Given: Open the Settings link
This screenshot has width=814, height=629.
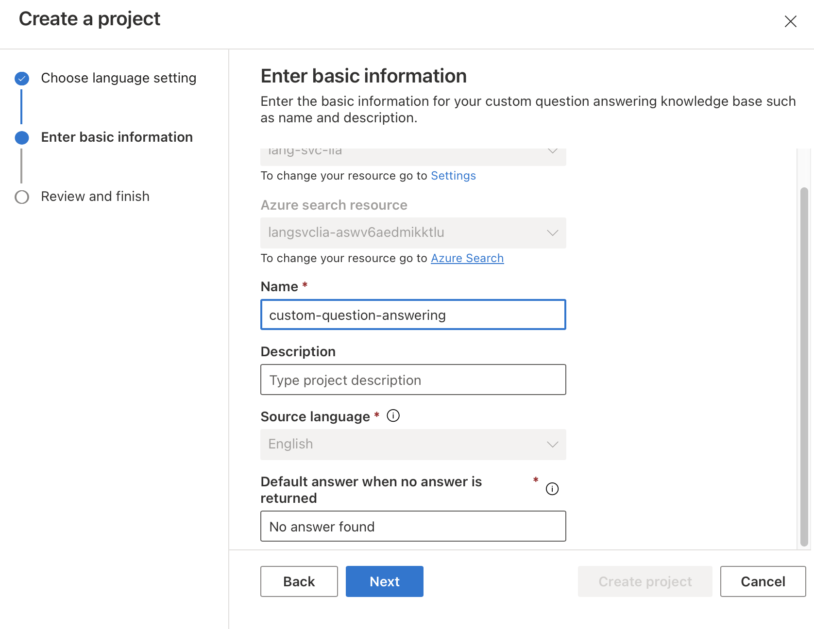Looking at the screenshot, I should pyautogui.click(x=453, y=176).
